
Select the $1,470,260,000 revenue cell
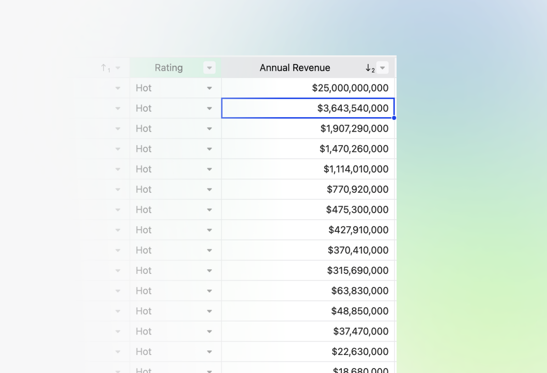click(308, 149)
